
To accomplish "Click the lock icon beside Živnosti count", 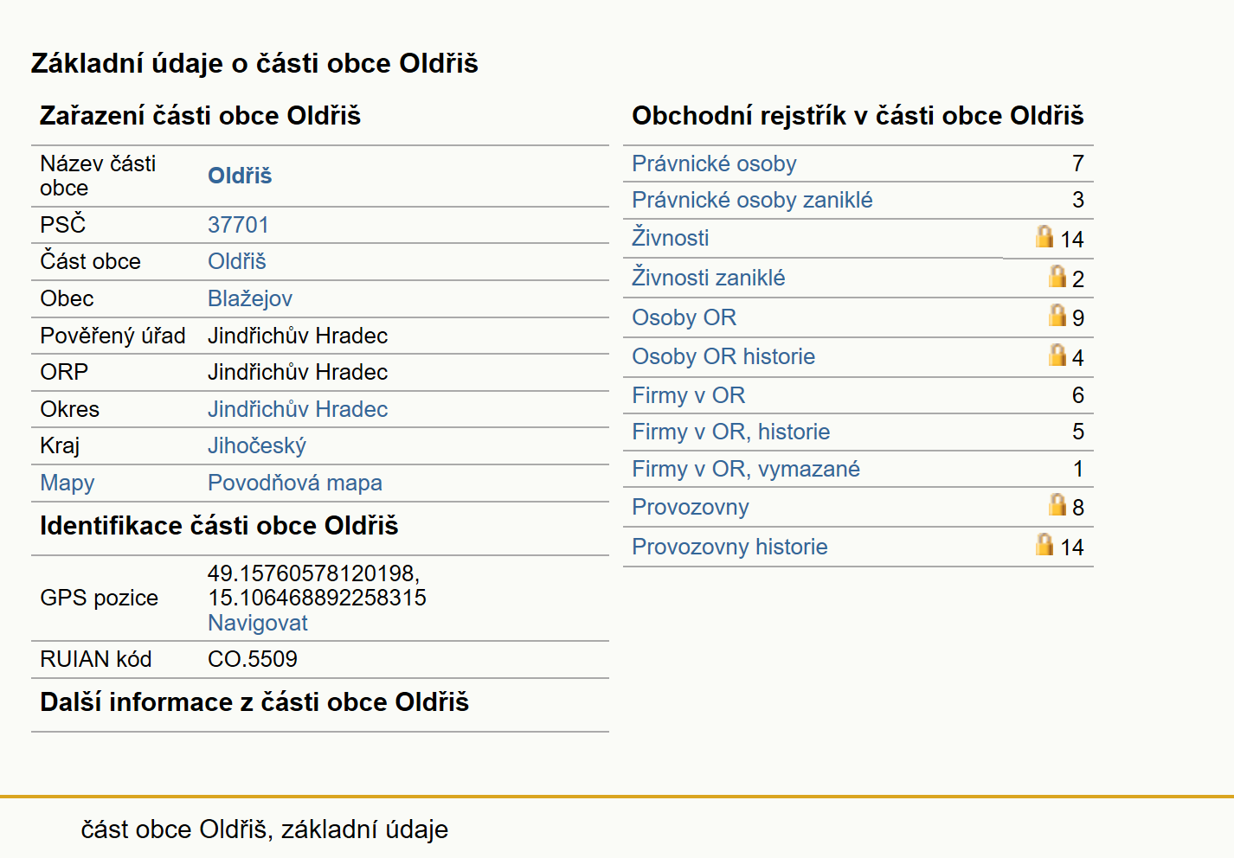I will pyautogui.click(x=1044, y=236).
